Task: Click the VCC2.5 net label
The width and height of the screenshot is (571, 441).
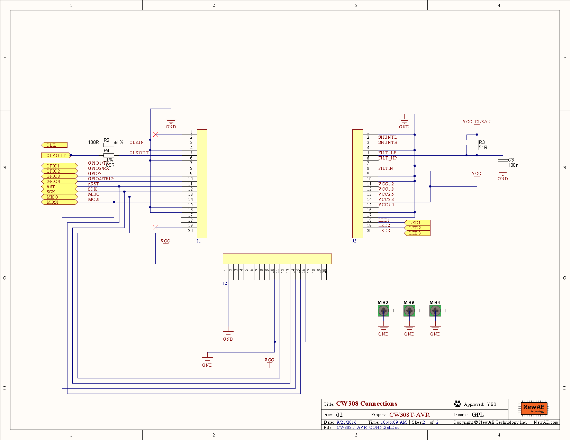Action: point(386,194)
